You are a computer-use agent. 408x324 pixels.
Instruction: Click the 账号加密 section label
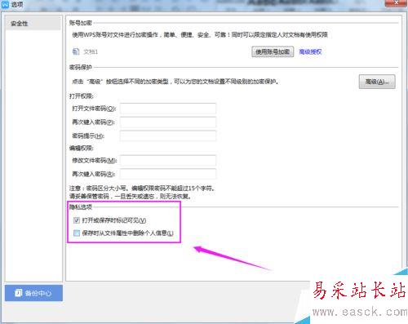pyautogui.click(x=81, y=23)
